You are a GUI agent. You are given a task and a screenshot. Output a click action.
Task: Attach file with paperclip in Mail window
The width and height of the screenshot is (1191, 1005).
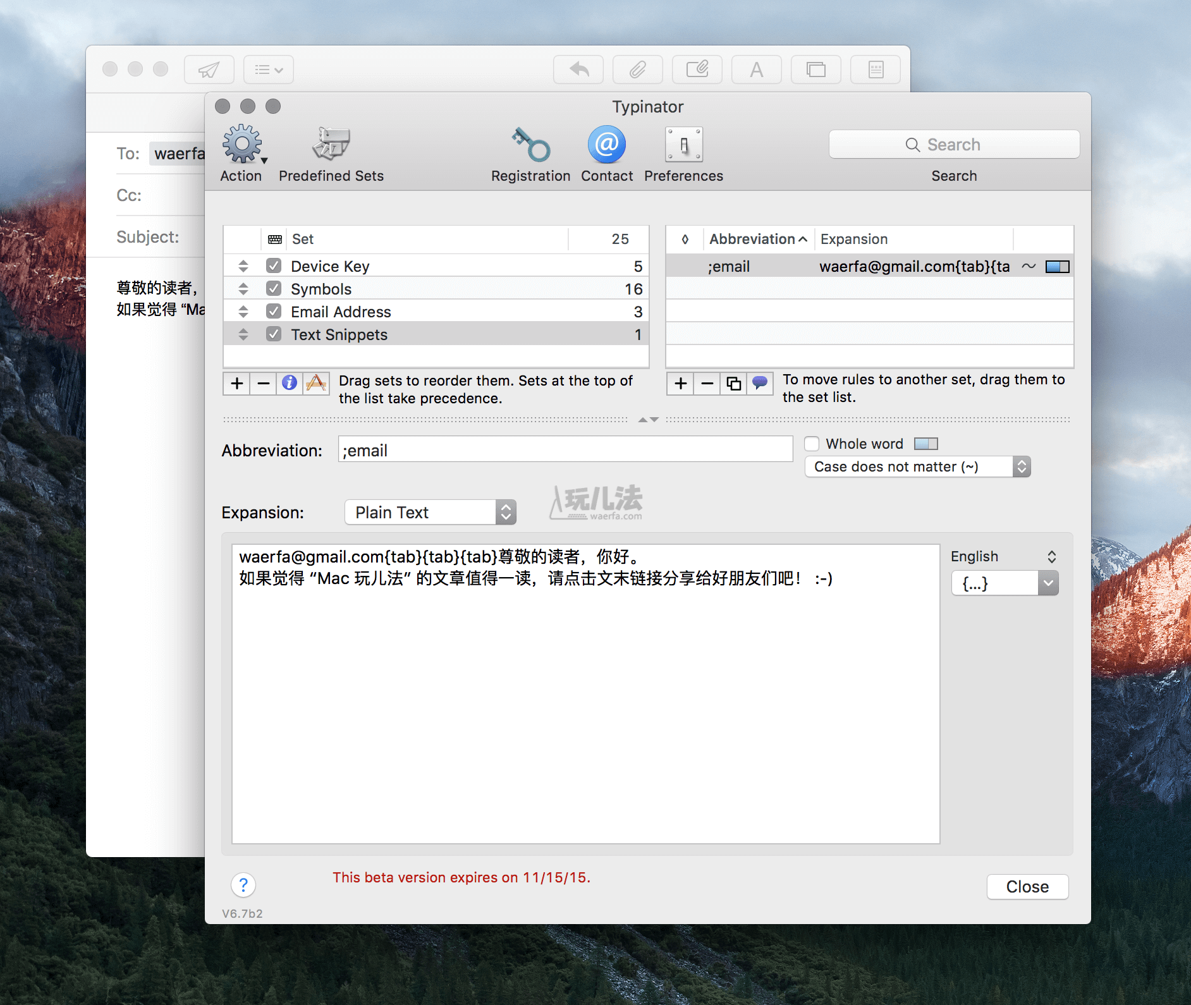(x=638, y=70)
